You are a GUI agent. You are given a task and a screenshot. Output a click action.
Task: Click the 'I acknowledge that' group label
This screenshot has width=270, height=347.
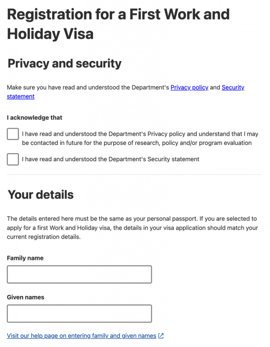(35, 118)
